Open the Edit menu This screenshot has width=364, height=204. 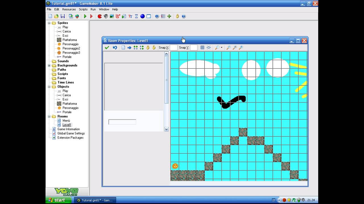pos(57,9)
